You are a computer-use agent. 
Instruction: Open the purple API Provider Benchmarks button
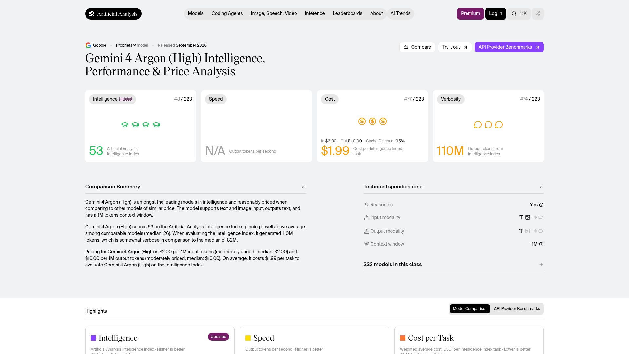509,47
